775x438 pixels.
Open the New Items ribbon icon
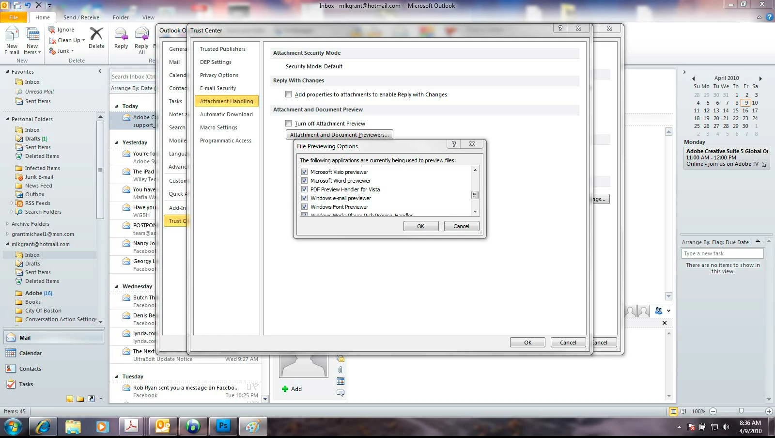32,41
